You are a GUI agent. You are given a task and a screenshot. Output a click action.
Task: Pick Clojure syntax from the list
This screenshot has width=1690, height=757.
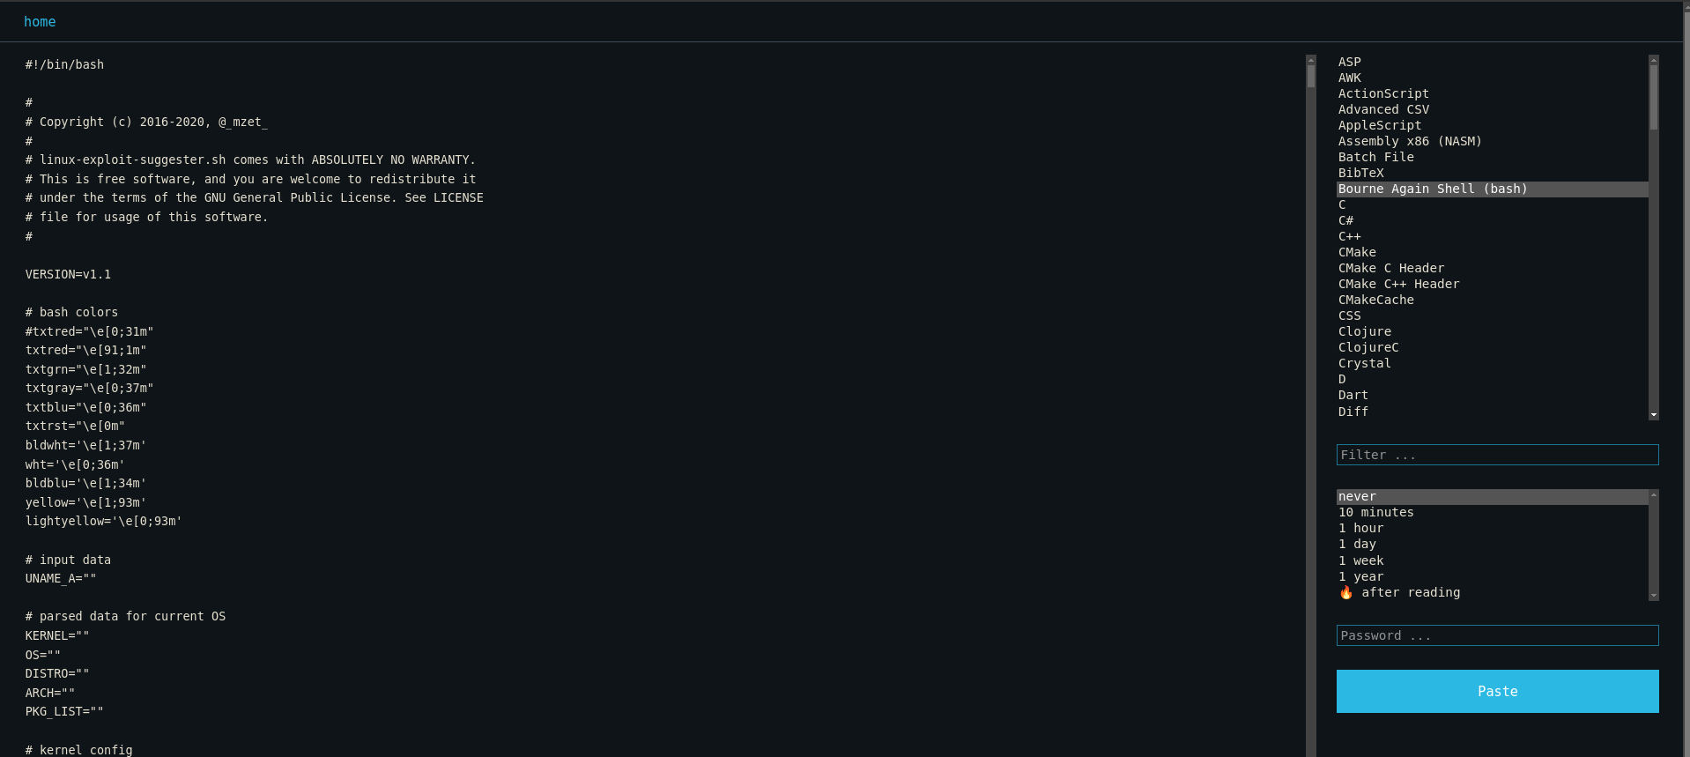pyautogui.click(x=1365, y=332)
